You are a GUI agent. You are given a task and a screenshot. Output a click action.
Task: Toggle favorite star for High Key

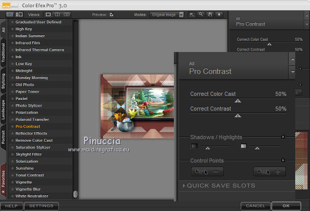(12, 29)
